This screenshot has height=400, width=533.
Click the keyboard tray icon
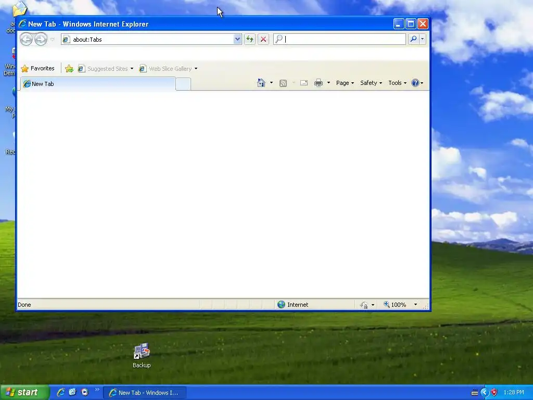[475, 393]
